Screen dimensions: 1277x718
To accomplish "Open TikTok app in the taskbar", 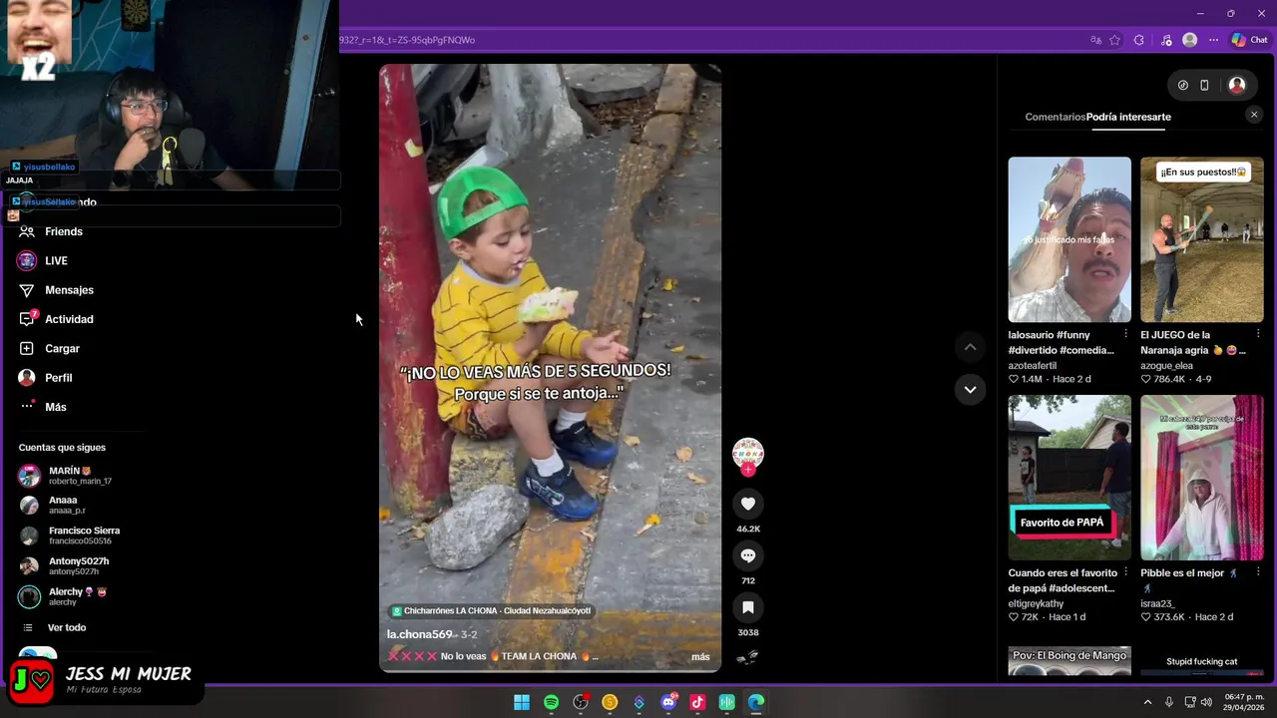I will [697, 702].
